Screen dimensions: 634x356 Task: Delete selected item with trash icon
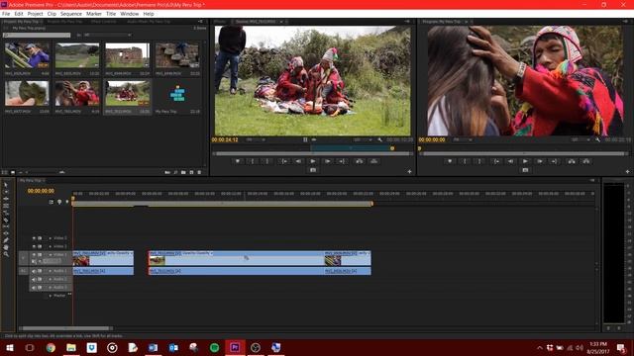coord(199,172)
